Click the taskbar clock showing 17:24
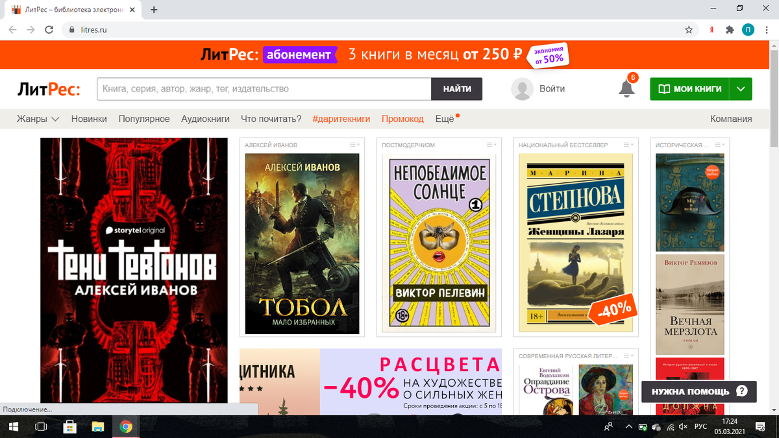 [x=728, y=426]
